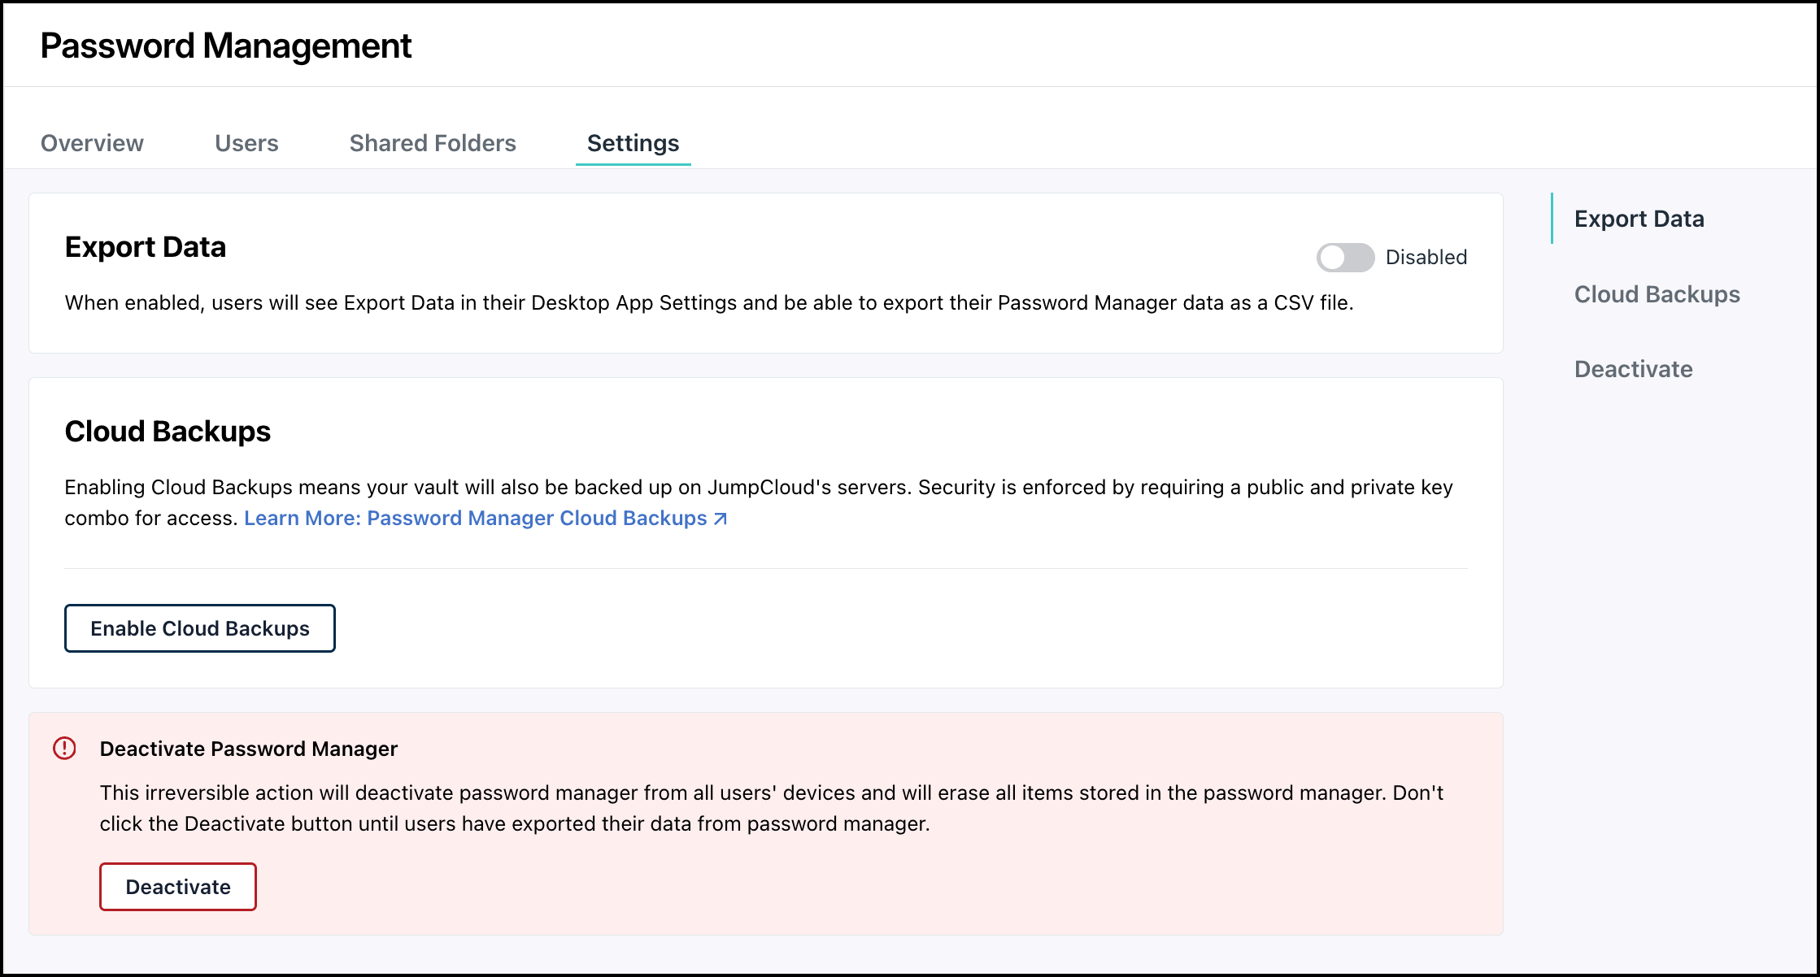Toggle the Disabled switch in Export Data section
Screen dimensions: 1820x977
point(1342,257)
